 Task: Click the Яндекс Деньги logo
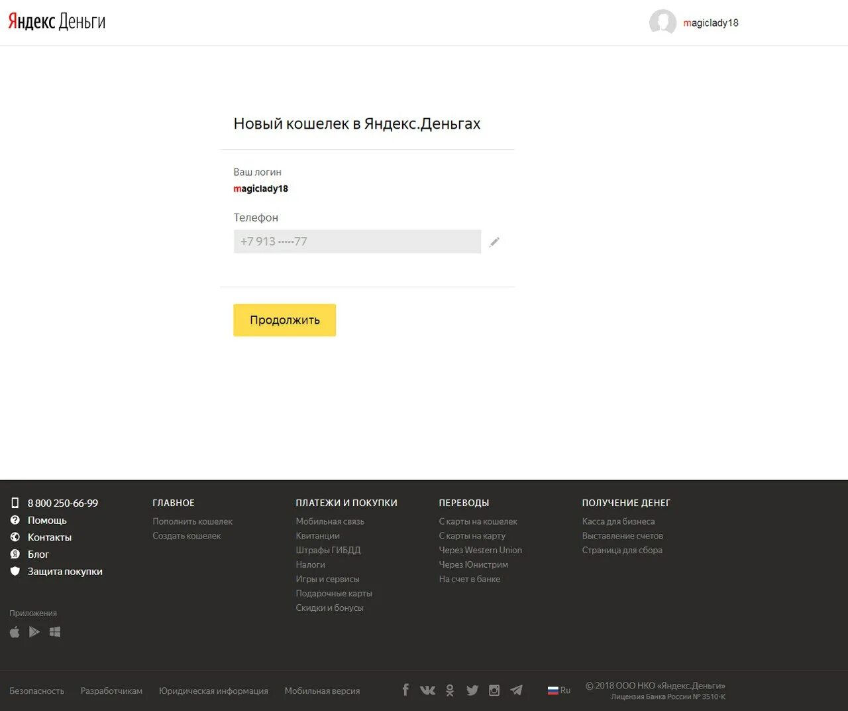(x=57, y=22)
